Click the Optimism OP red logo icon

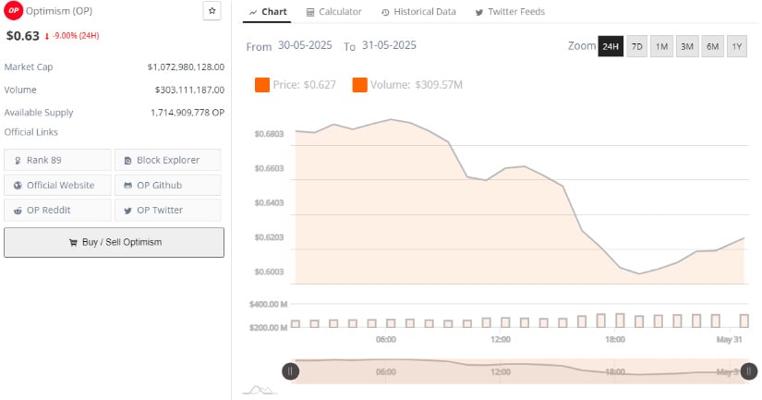(x=13, y=11)
